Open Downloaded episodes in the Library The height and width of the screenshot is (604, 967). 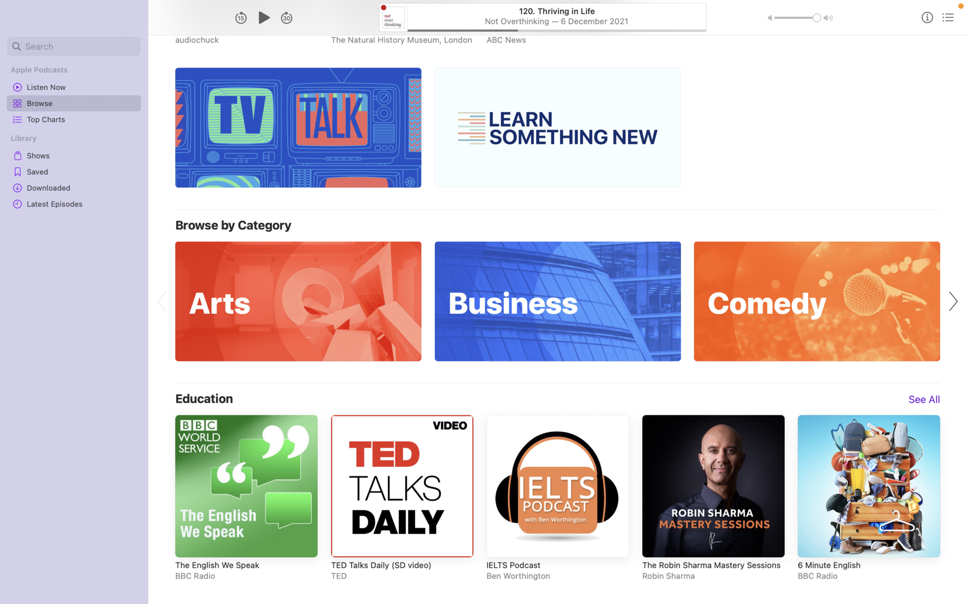[74, 188]
